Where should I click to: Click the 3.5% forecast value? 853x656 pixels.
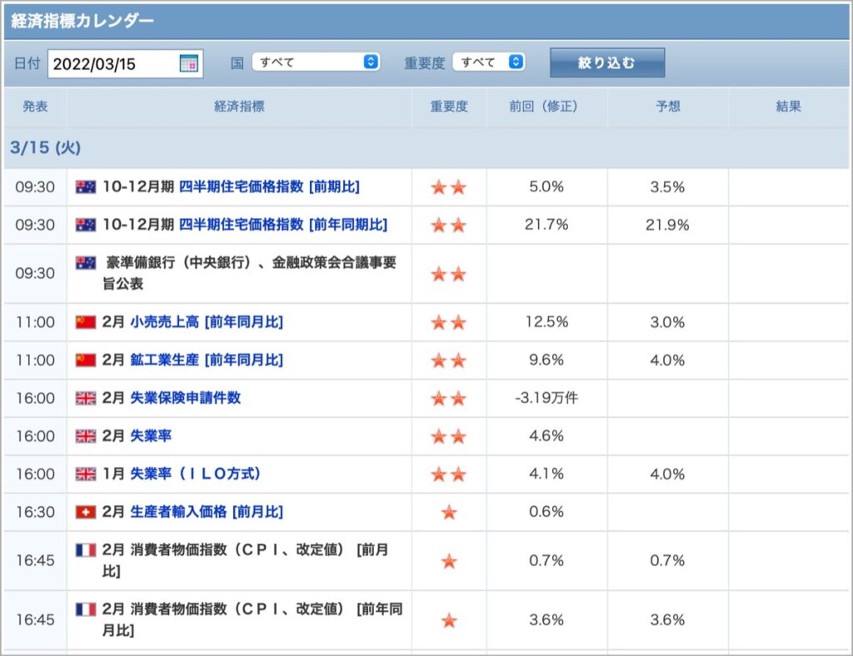pos(667,187)
